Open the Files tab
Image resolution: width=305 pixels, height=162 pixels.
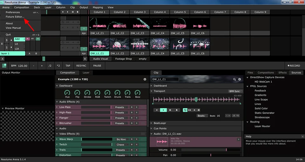250,73
